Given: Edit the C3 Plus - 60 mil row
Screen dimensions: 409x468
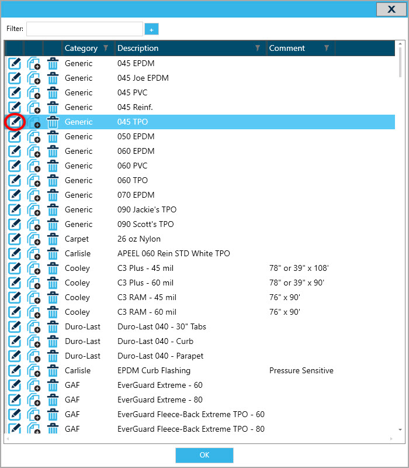Looking at the screenshot, I should coord(14,283).
